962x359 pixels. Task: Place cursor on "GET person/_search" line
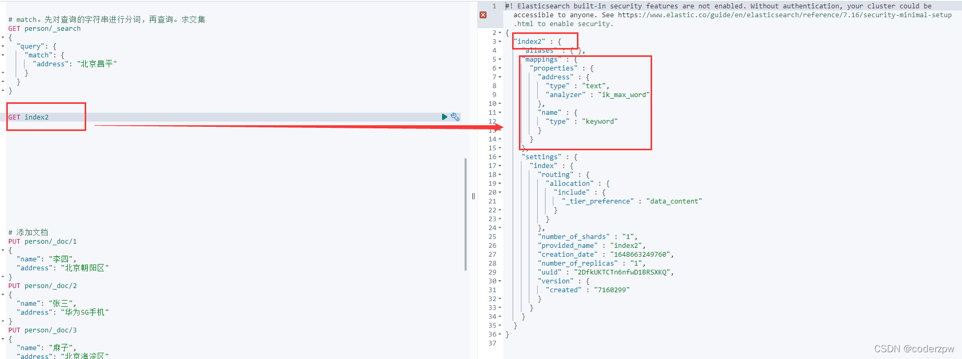point(44,29)
